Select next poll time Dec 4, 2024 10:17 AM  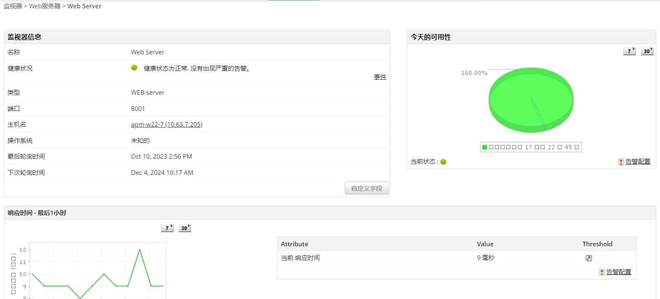click(162, 172)
